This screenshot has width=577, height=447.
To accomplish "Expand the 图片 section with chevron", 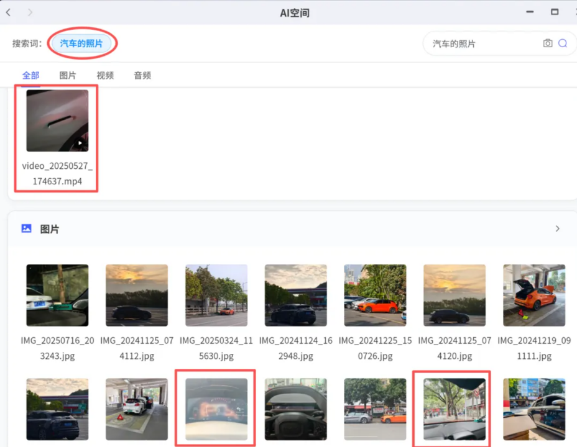I will coord(557,228).
